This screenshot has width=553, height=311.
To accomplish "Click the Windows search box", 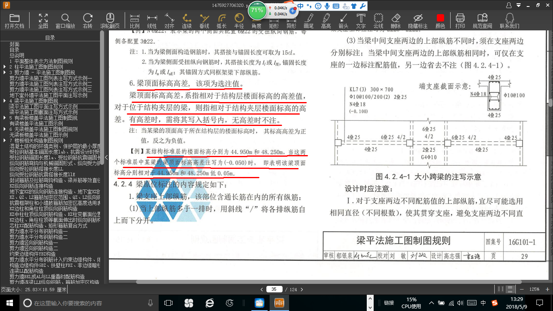I will point(89,303).
